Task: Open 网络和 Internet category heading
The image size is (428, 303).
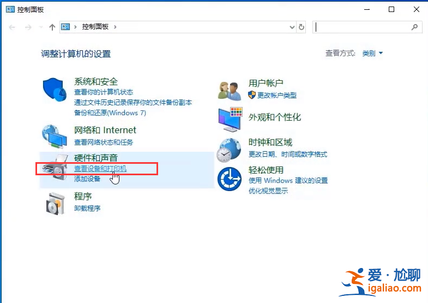Action: point(105,130)
